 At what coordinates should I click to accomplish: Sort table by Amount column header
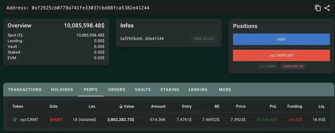coord(158,106)
